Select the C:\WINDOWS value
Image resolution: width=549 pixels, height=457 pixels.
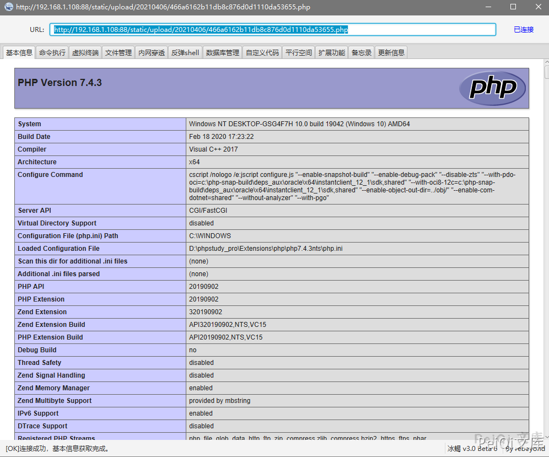(x=210, y=236)
